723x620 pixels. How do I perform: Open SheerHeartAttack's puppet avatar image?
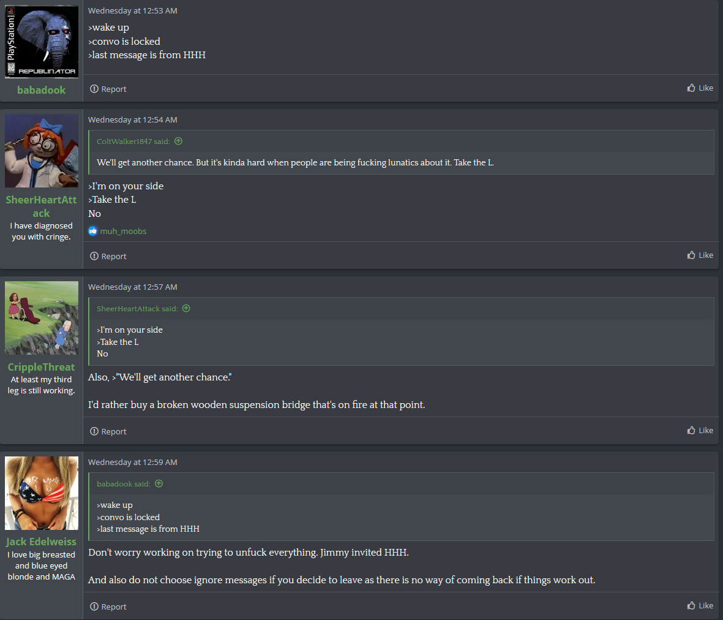[42, 151]
